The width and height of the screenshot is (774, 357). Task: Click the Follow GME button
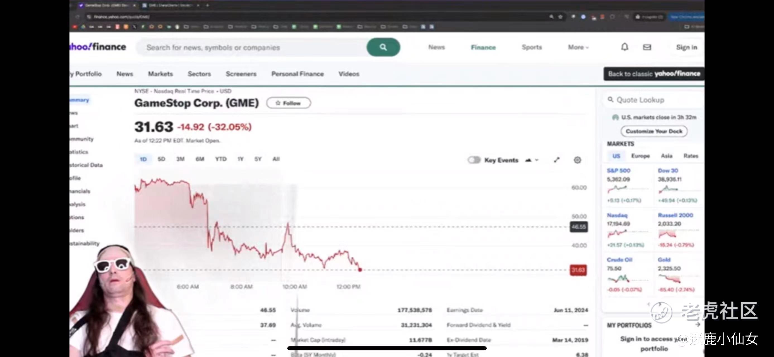point(289,103)
